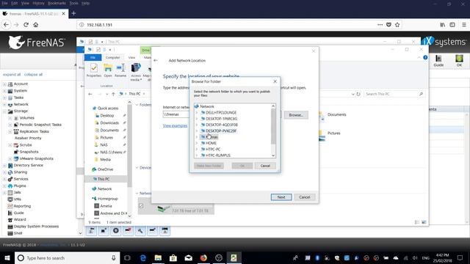
Task: Expand DELLHTPCLOUNGE in Browse For Folder
Action: [197, 112]
